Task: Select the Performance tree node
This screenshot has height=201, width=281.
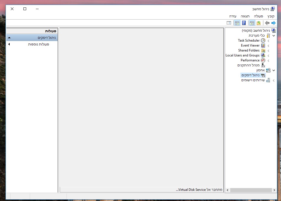Action: click(x=250, y=60)
